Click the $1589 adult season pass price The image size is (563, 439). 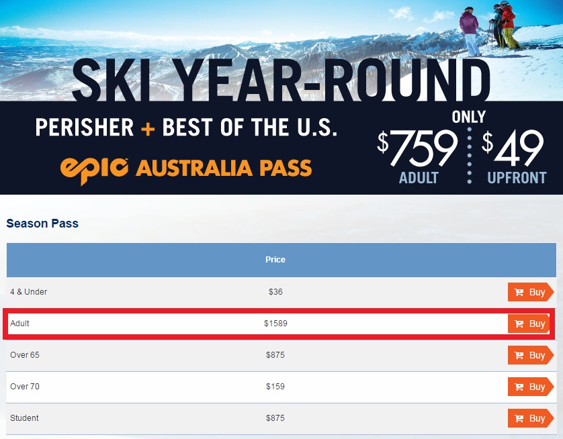(x=275, y=324)
